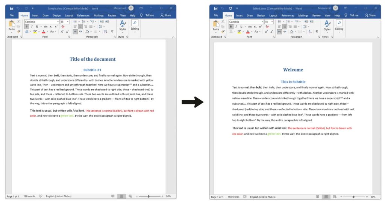Click the Paste button in Edited.docx window

pos(216,25)
